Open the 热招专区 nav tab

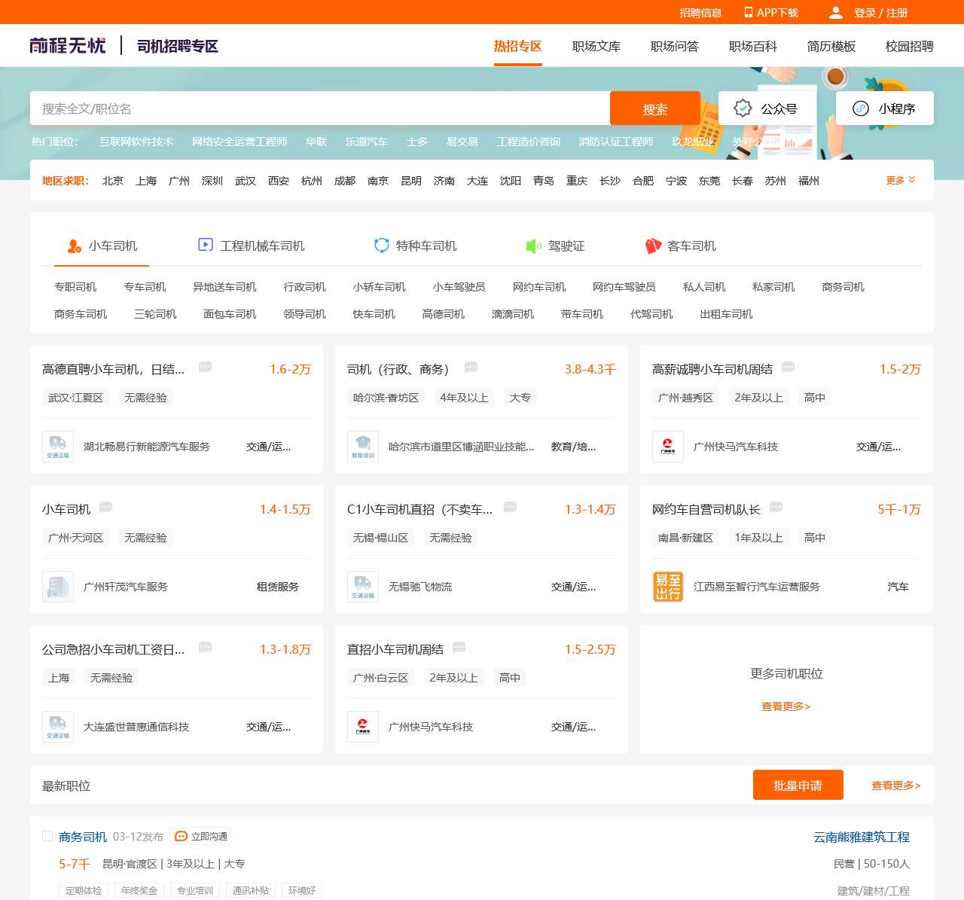518,46
